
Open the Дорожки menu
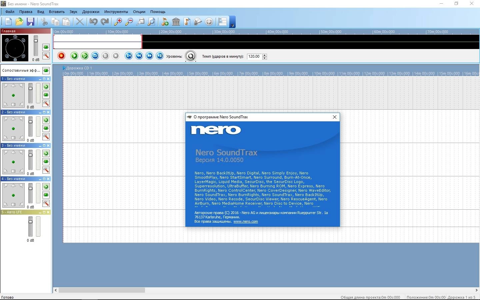[91, 12]
